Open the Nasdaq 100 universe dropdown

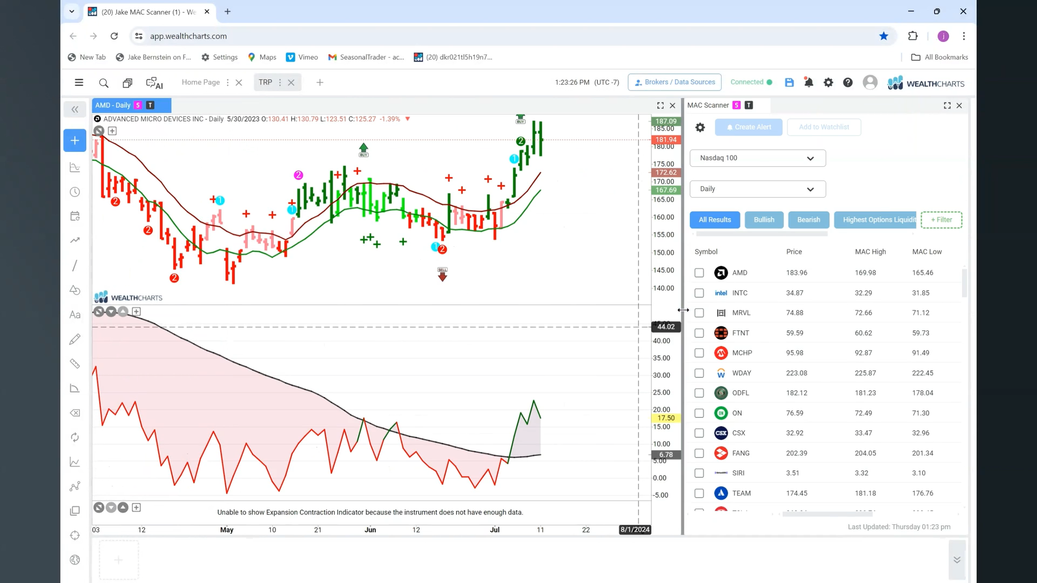(757, 158)
